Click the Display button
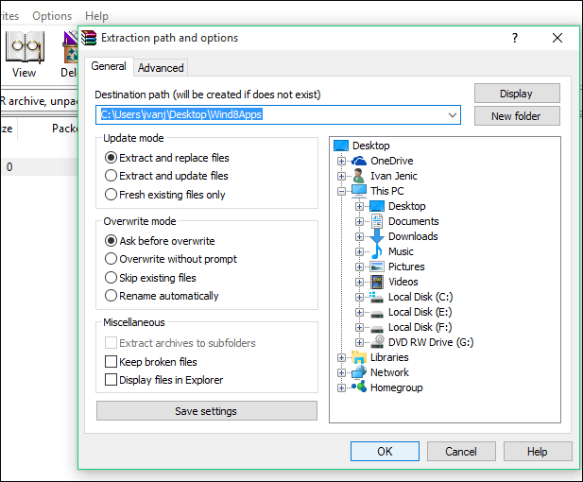Image resolution: width=583 pixels, height=482 pixels. (517, 94)
